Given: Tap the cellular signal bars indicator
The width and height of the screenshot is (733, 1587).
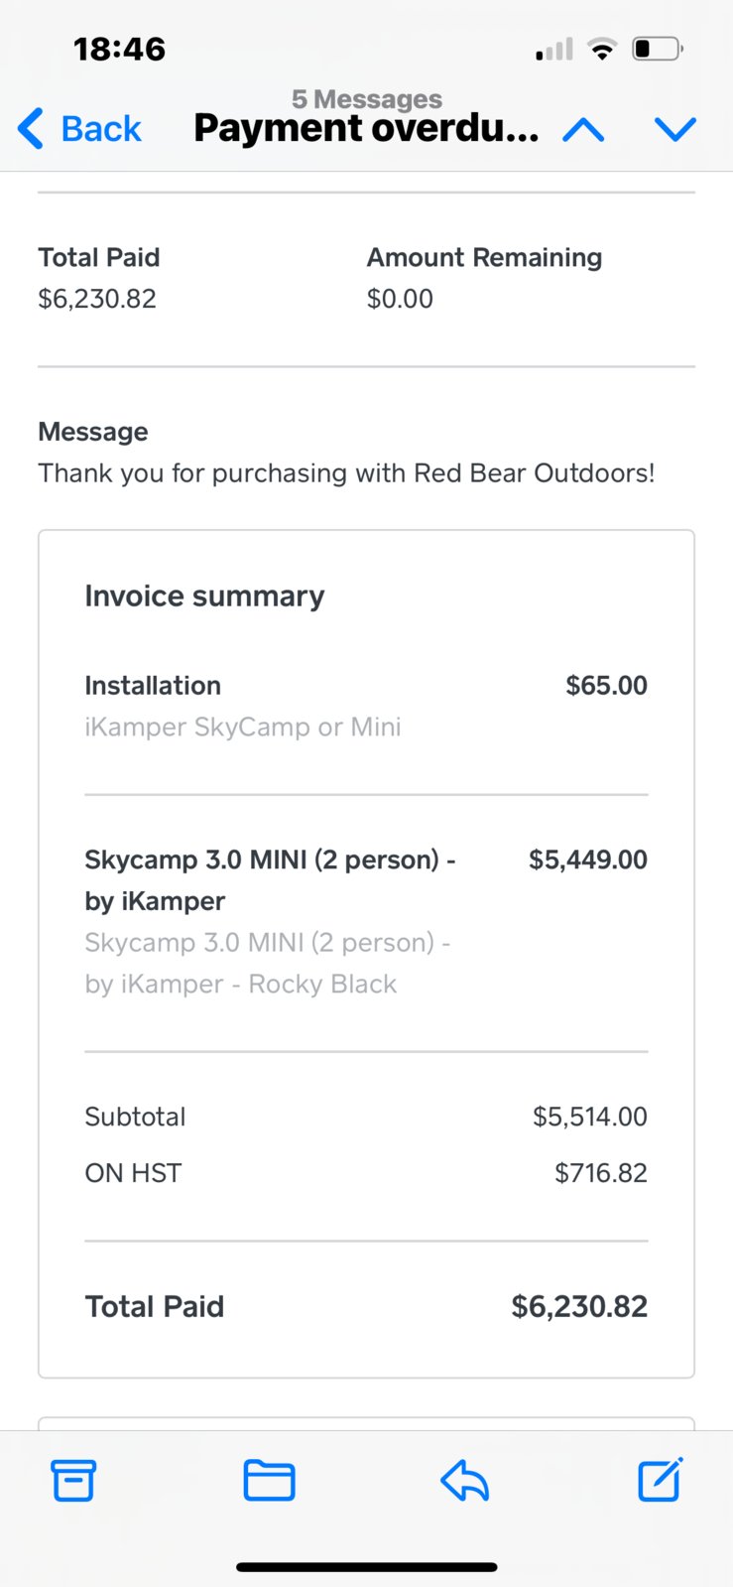Looking at the screenshot, I should 554,49.
